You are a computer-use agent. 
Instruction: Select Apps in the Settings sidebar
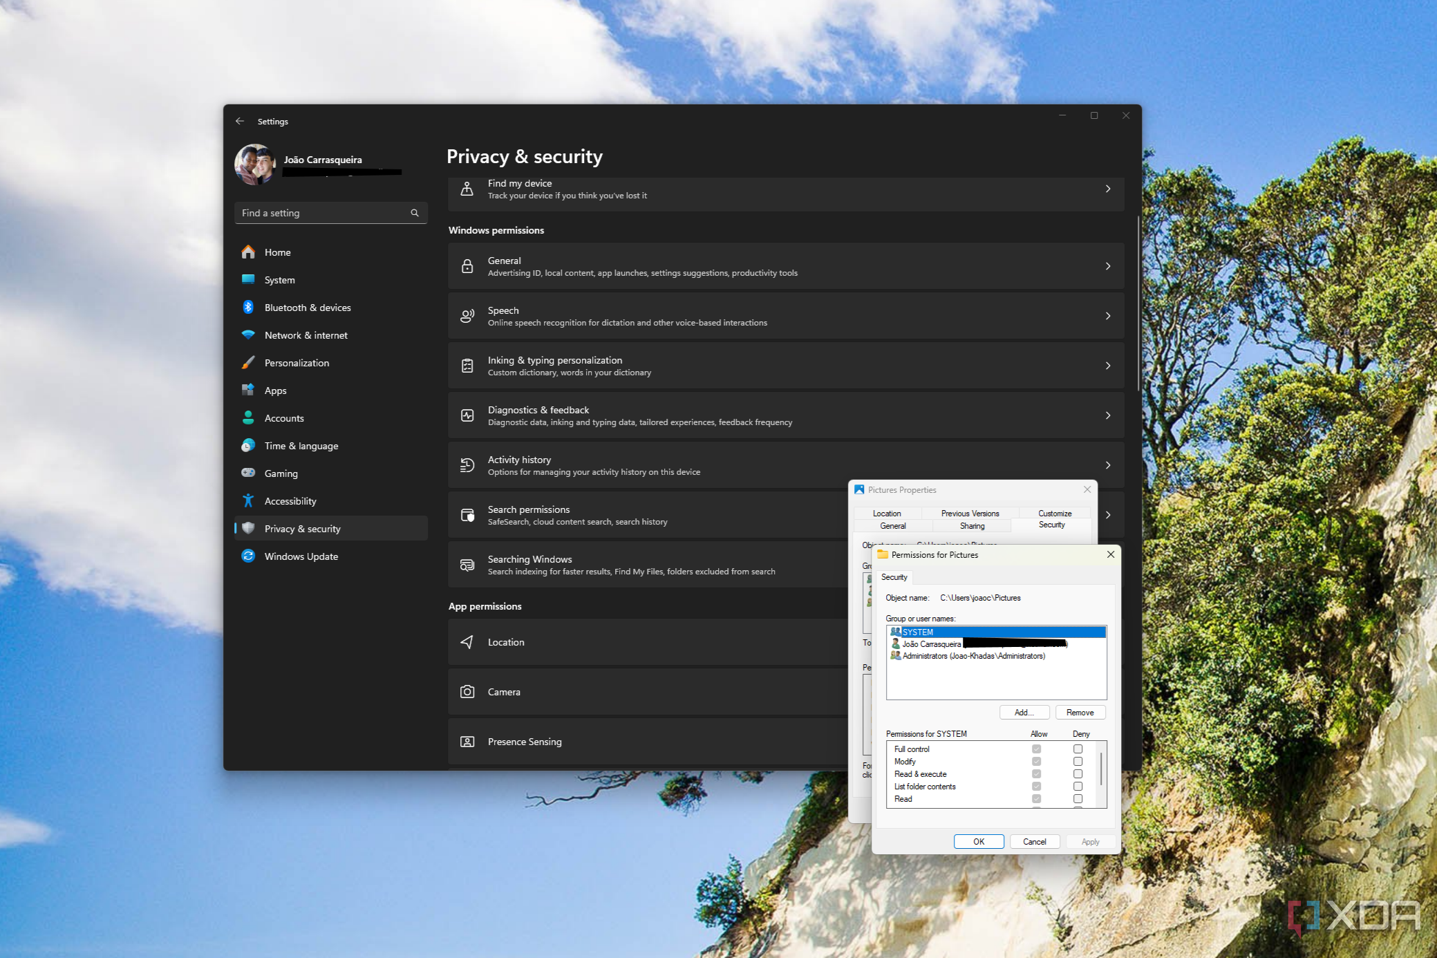click(331, 391)
